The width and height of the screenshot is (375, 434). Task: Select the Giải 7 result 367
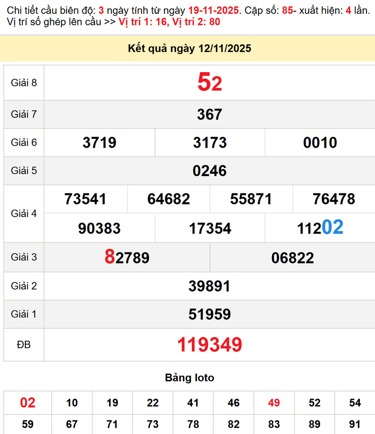209,114
